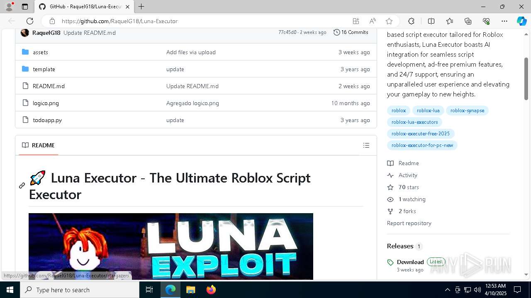531x298 pixels.
Task: Copy the heading permalink link icon
Action: (x=22, y=186)
